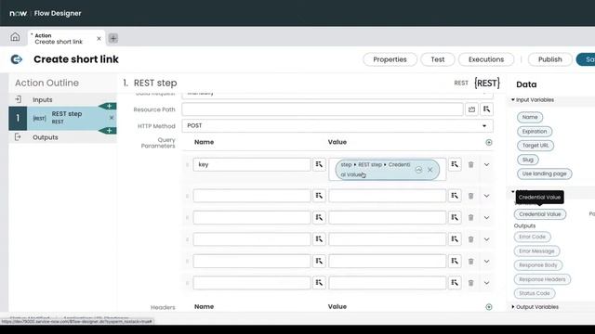Remove the Credential Value pill
The height and width of the screenshot is (334, 595).
coord(430,170)
